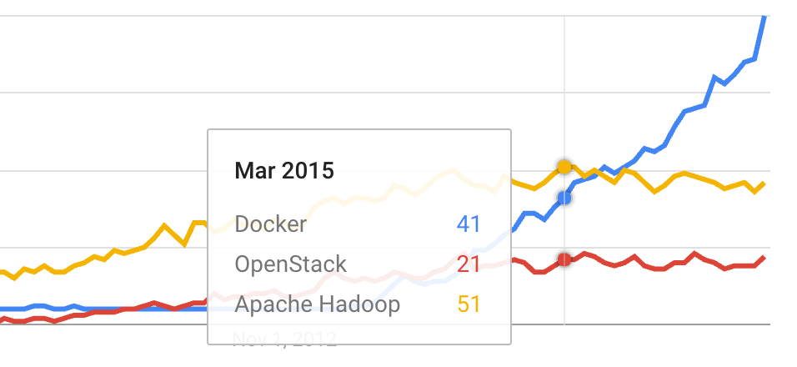Click the blue Docker line's top-right peak
The height and width of the screenshot is (367, 797).
pyautogui.click(x=764, y=18)
